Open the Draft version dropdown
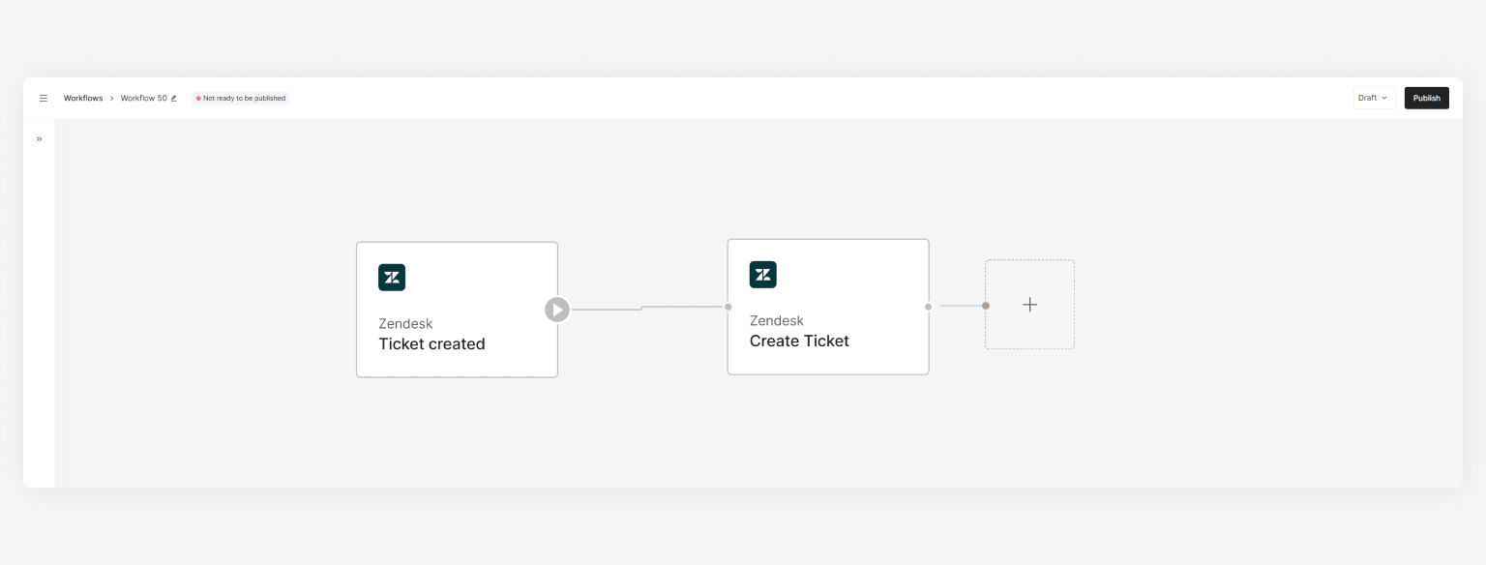Image resolution: width=1486 pixels, height=565 pixels. [1374, 98]
